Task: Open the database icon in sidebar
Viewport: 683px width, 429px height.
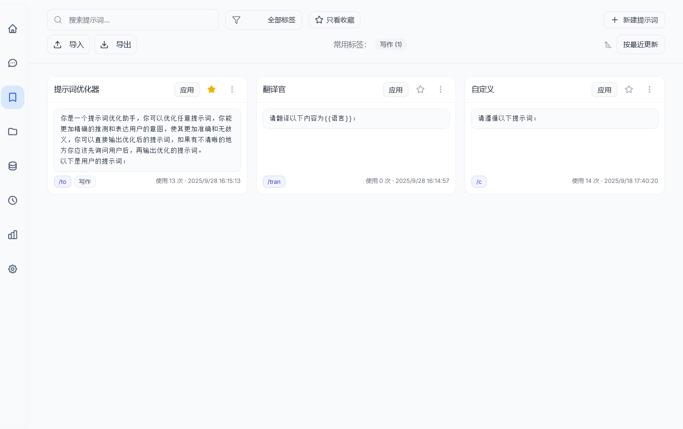Action: 13,166
